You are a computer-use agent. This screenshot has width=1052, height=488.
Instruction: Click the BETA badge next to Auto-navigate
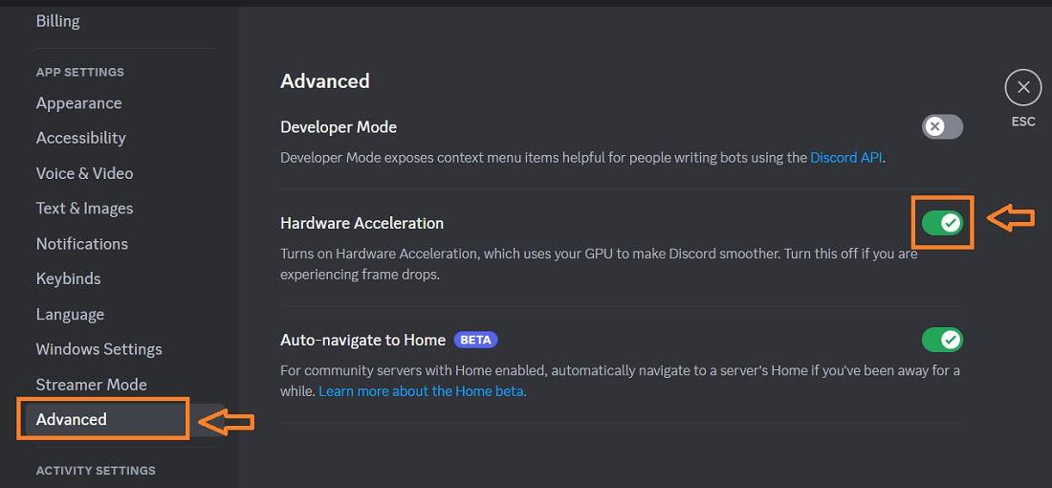pos(475,340)
